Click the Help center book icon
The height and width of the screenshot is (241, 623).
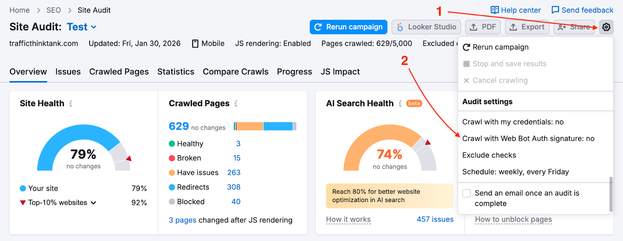coord(495,10)
